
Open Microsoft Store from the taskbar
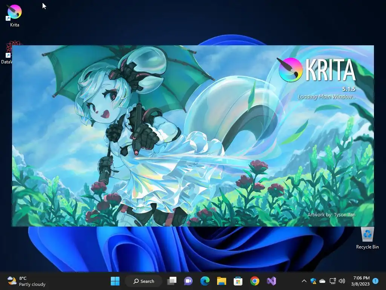[x=238, y=281]
